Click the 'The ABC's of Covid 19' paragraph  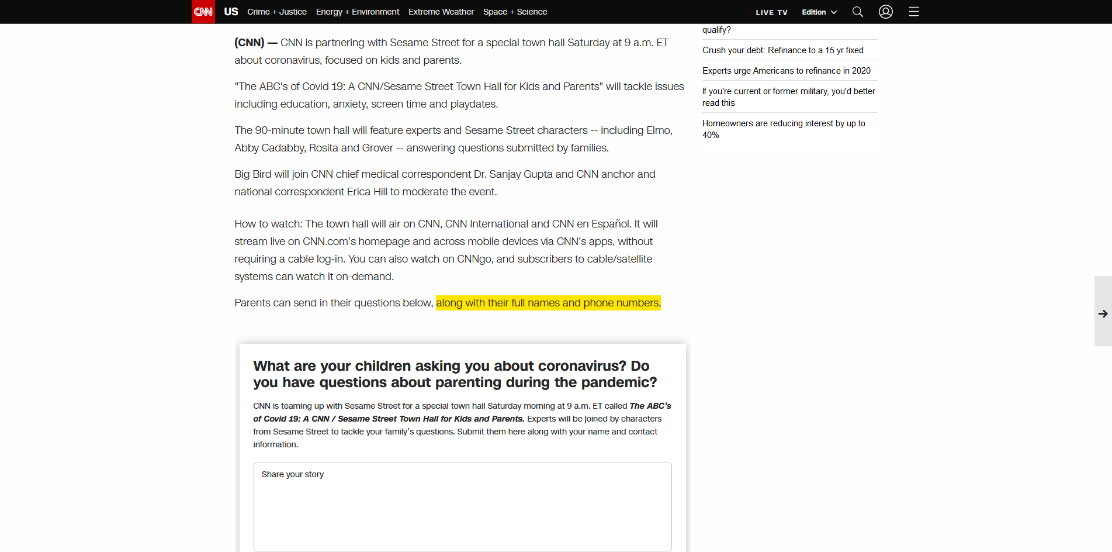click(x=459, y=95)
